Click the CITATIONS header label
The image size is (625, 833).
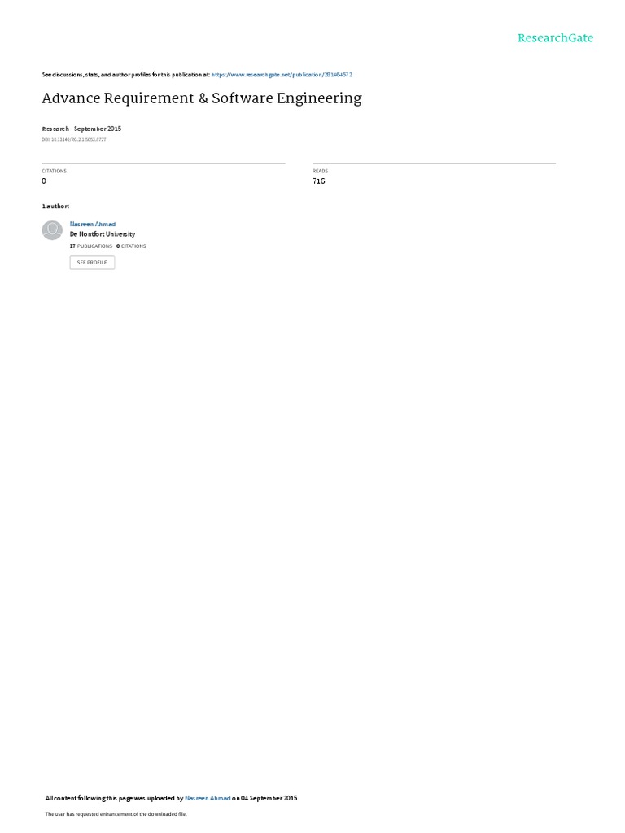55,171
